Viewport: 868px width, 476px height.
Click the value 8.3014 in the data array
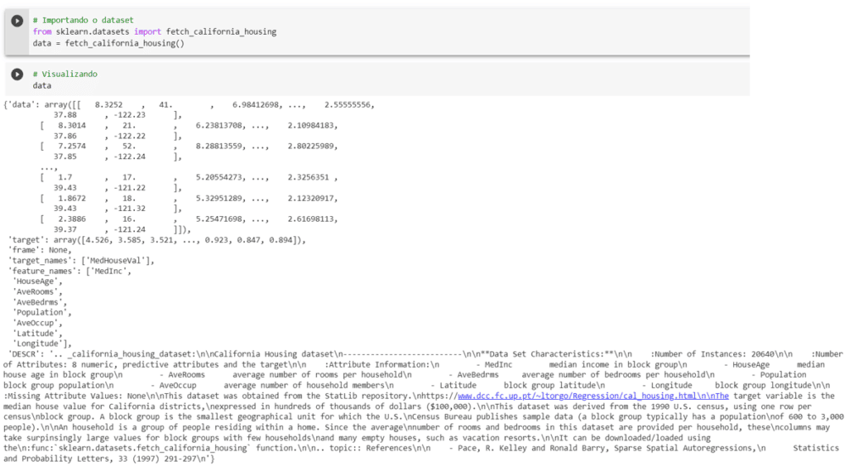[72, 125]
